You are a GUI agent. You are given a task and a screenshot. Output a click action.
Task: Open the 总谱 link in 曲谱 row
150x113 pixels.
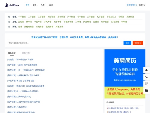tap(20, 27)
